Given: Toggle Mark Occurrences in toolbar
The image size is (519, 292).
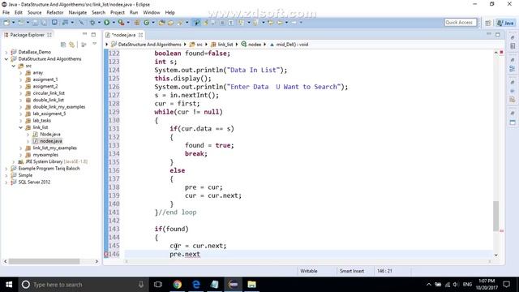Looking at the screenshot, I should [196, 23].
